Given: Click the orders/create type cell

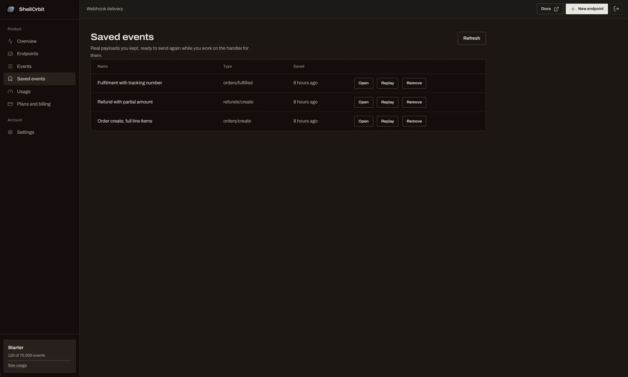Looking at the screenshot, I should (x=237, y=121).
